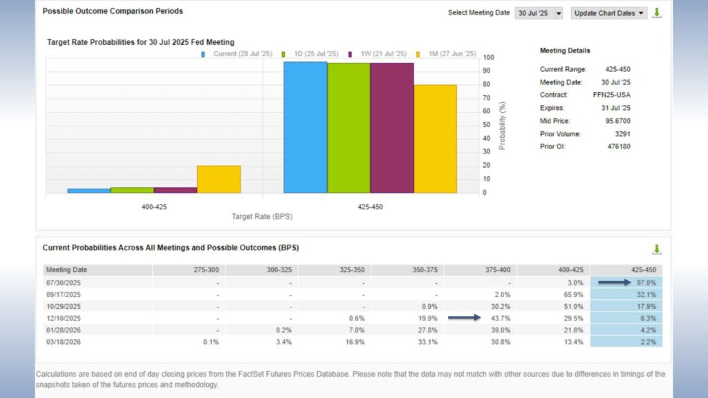Select the 97.0% cell in 425-450 column
Image resolution: width=708 pixels, height=398 pixels.
[648, 282]
